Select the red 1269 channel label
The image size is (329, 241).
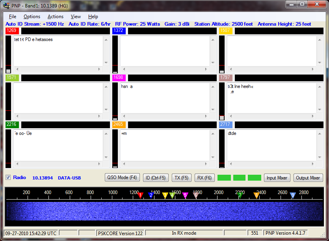coord(12,31)
